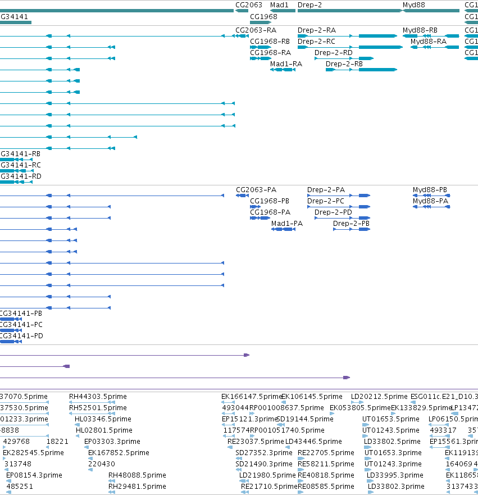Select the Drep-2-PC protein label
Image resolution: width=478 pixels, height=495 pixels.
click(326, 201)
